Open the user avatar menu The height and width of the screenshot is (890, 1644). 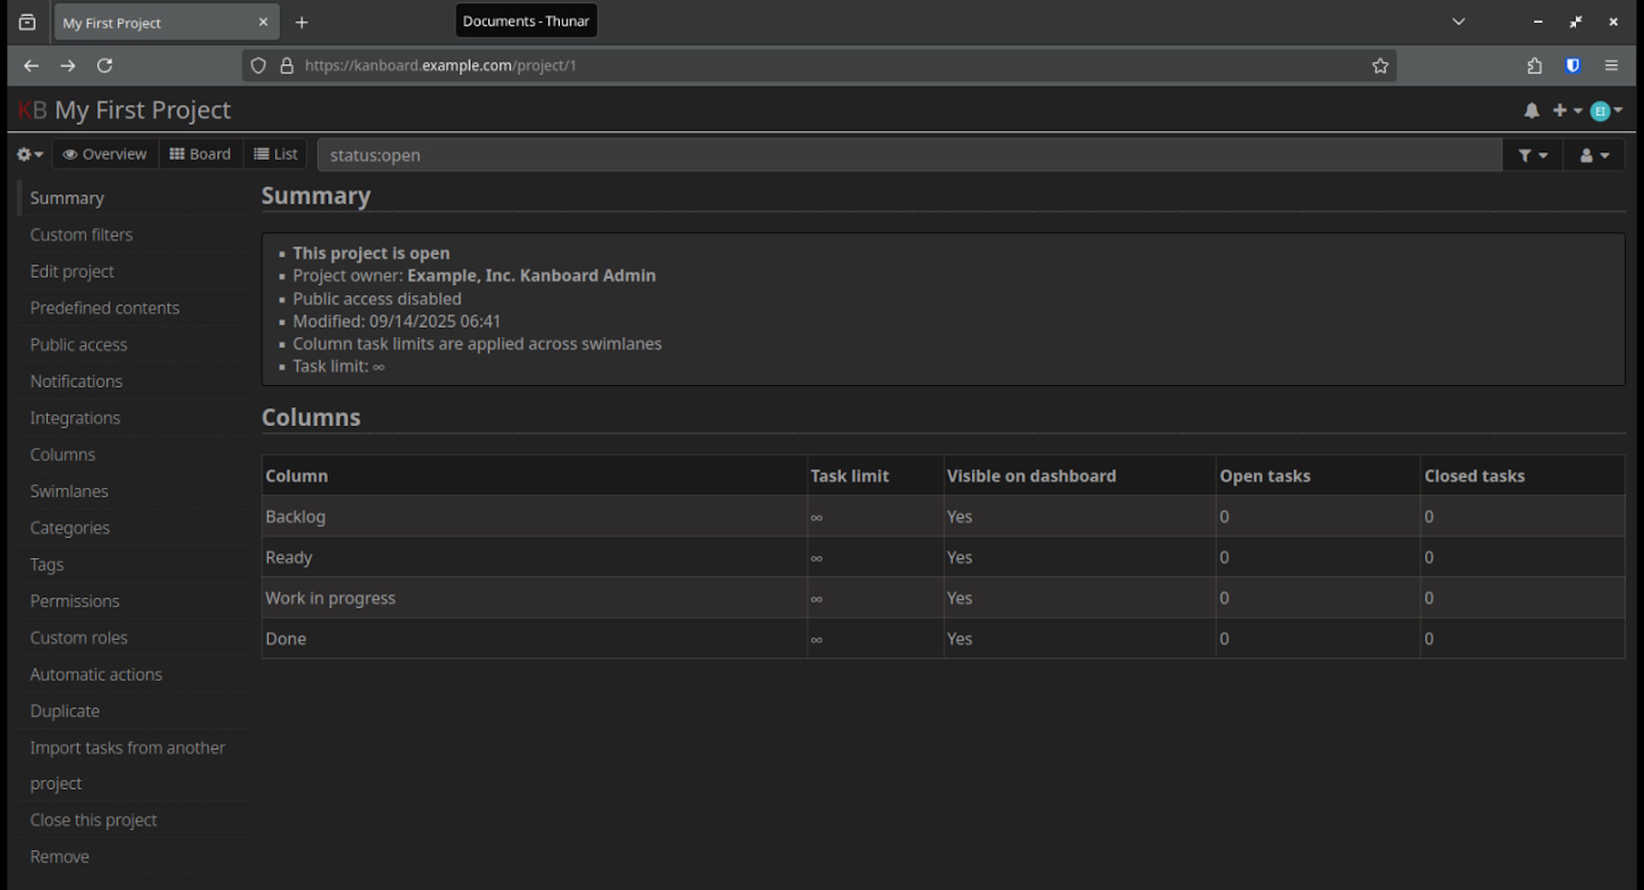(x=1604, y=111)
